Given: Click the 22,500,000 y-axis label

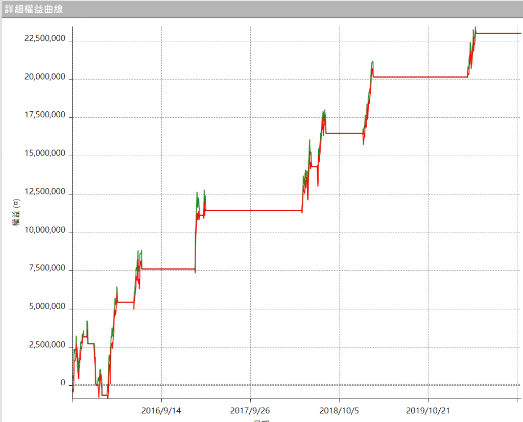Looking at the screenshot, I should 44,39.
